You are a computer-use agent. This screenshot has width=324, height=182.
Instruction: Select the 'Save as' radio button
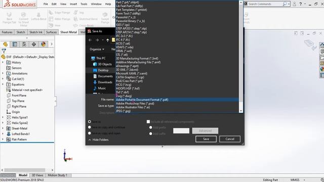click(90, 122)
